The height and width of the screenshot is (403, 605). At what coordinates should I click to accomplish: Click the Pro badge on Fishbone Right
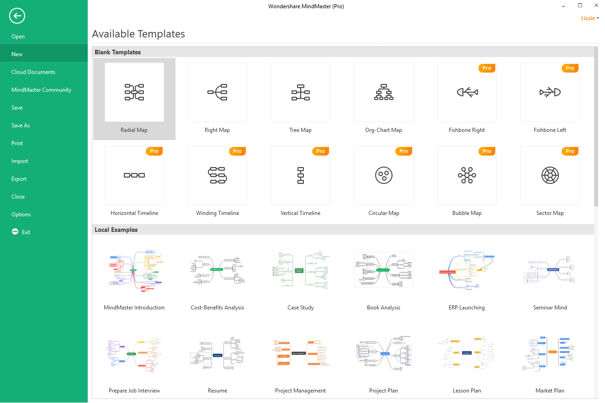[487, 68]
